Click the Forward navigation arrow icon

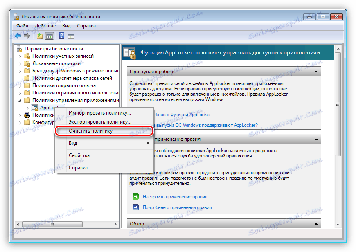(27, 36)
